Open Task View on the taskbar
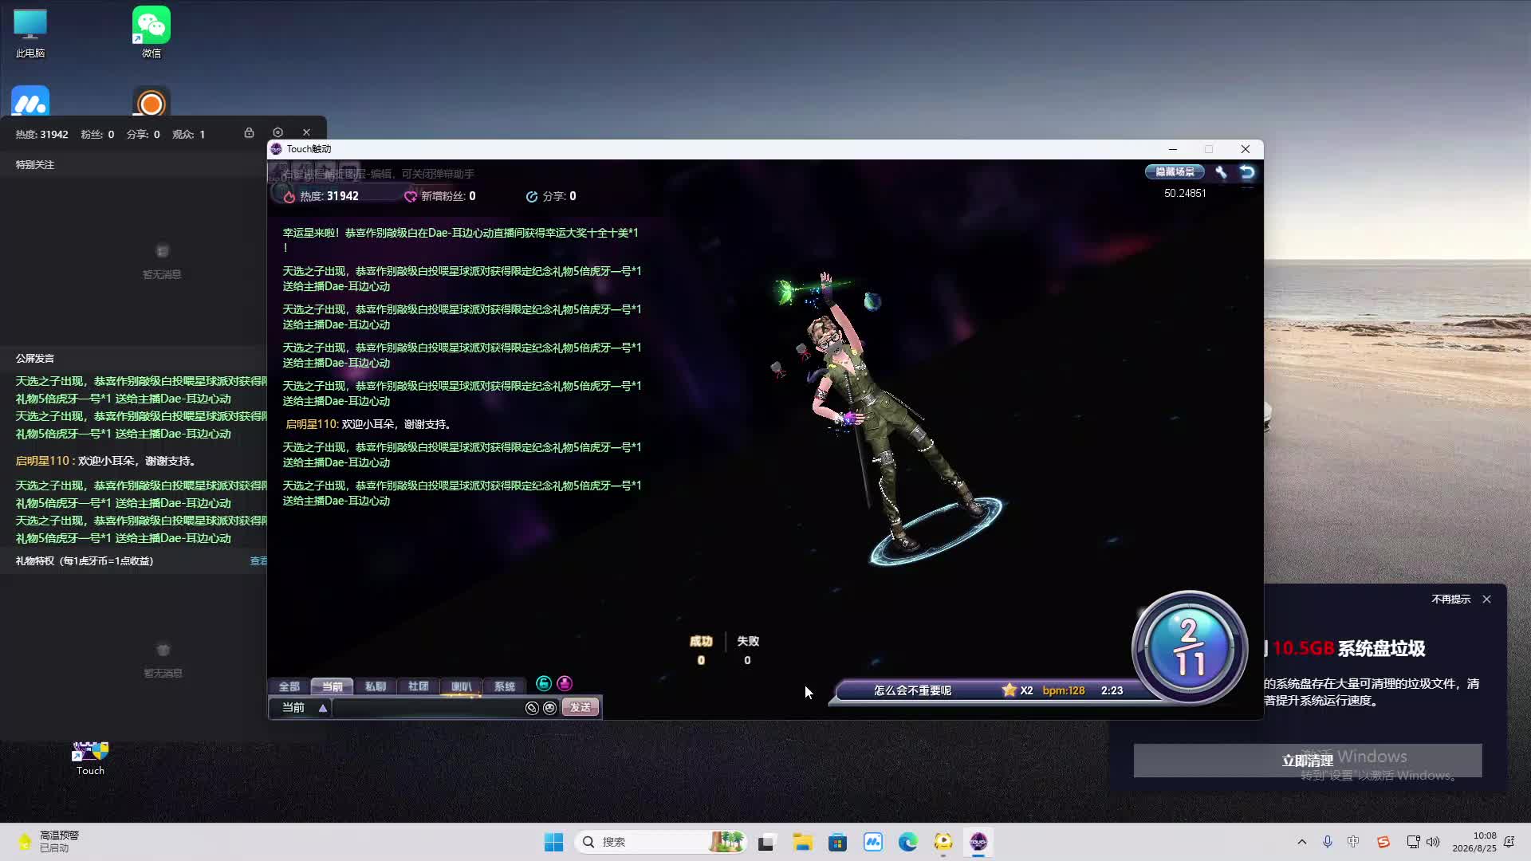The image size is (1531, 861). tap(766, 842)
